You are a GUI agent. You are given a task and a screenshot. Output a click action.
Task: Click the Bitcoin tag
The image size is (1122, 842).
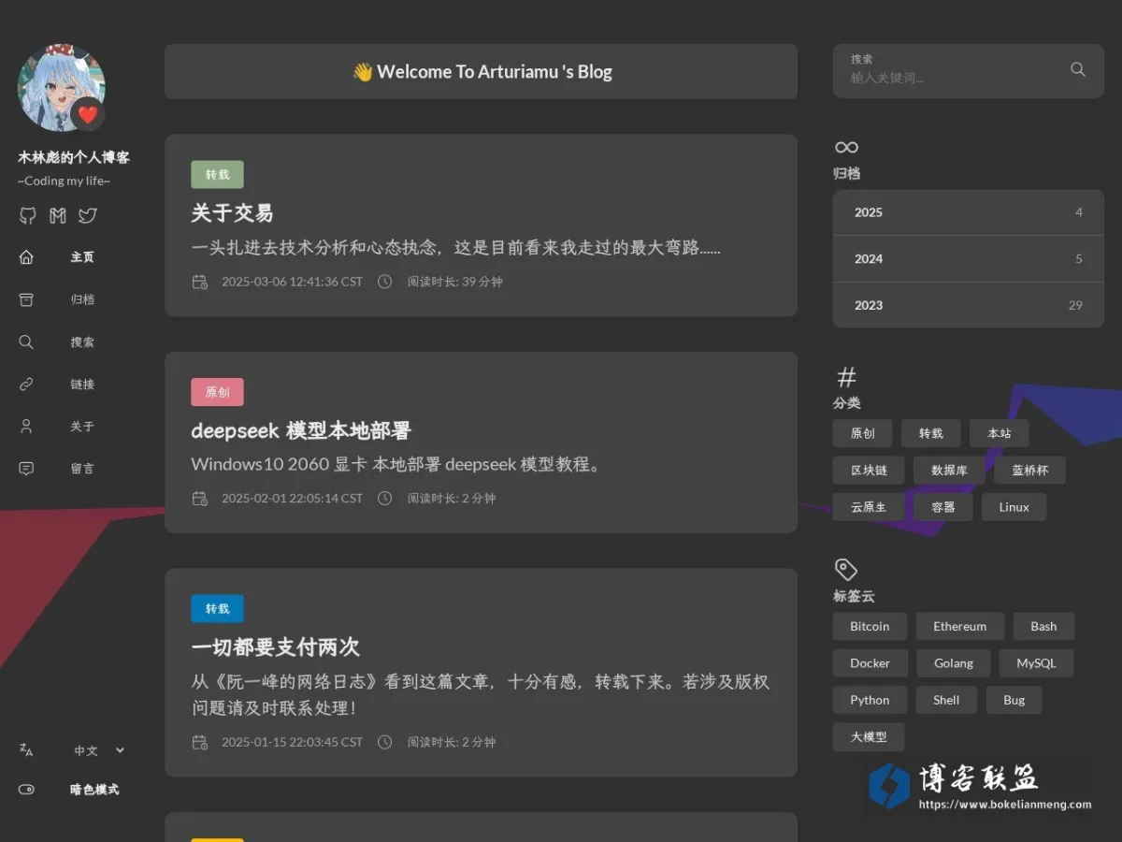pyautogui.click(x=870, y=627)
